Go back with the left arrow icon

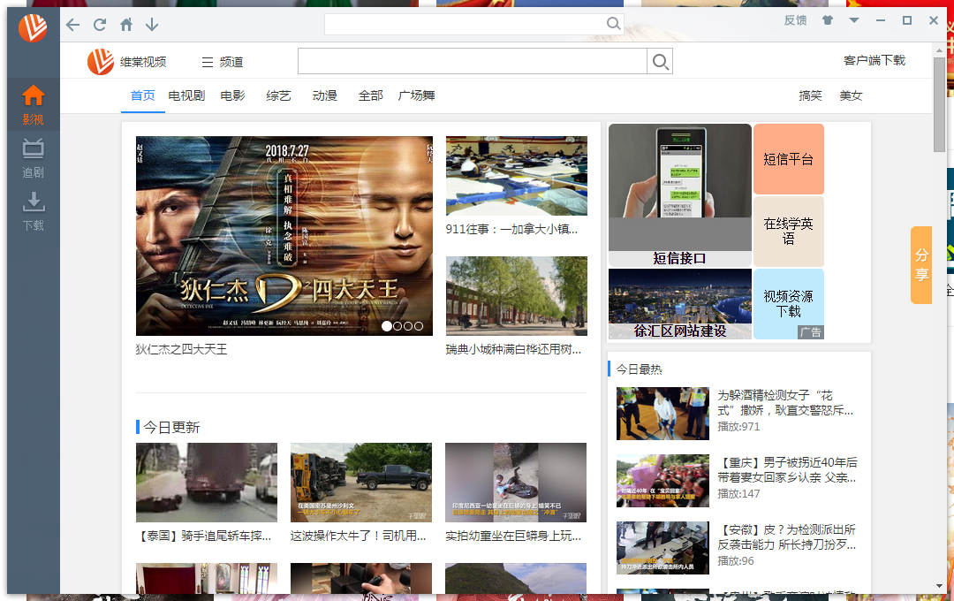73,25
